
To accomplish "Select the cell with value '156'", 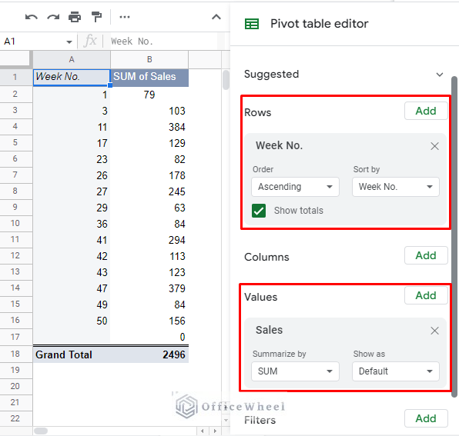I will click(149, 321).
